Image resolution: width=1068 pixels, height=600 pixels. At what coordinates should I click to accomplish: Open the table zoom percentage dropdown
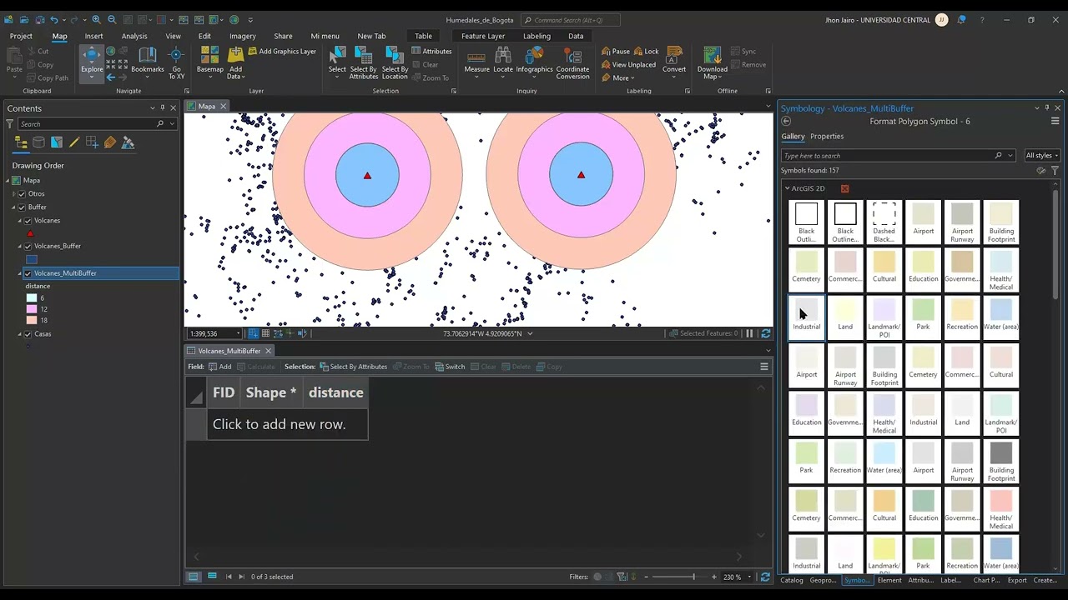(750, 577)
